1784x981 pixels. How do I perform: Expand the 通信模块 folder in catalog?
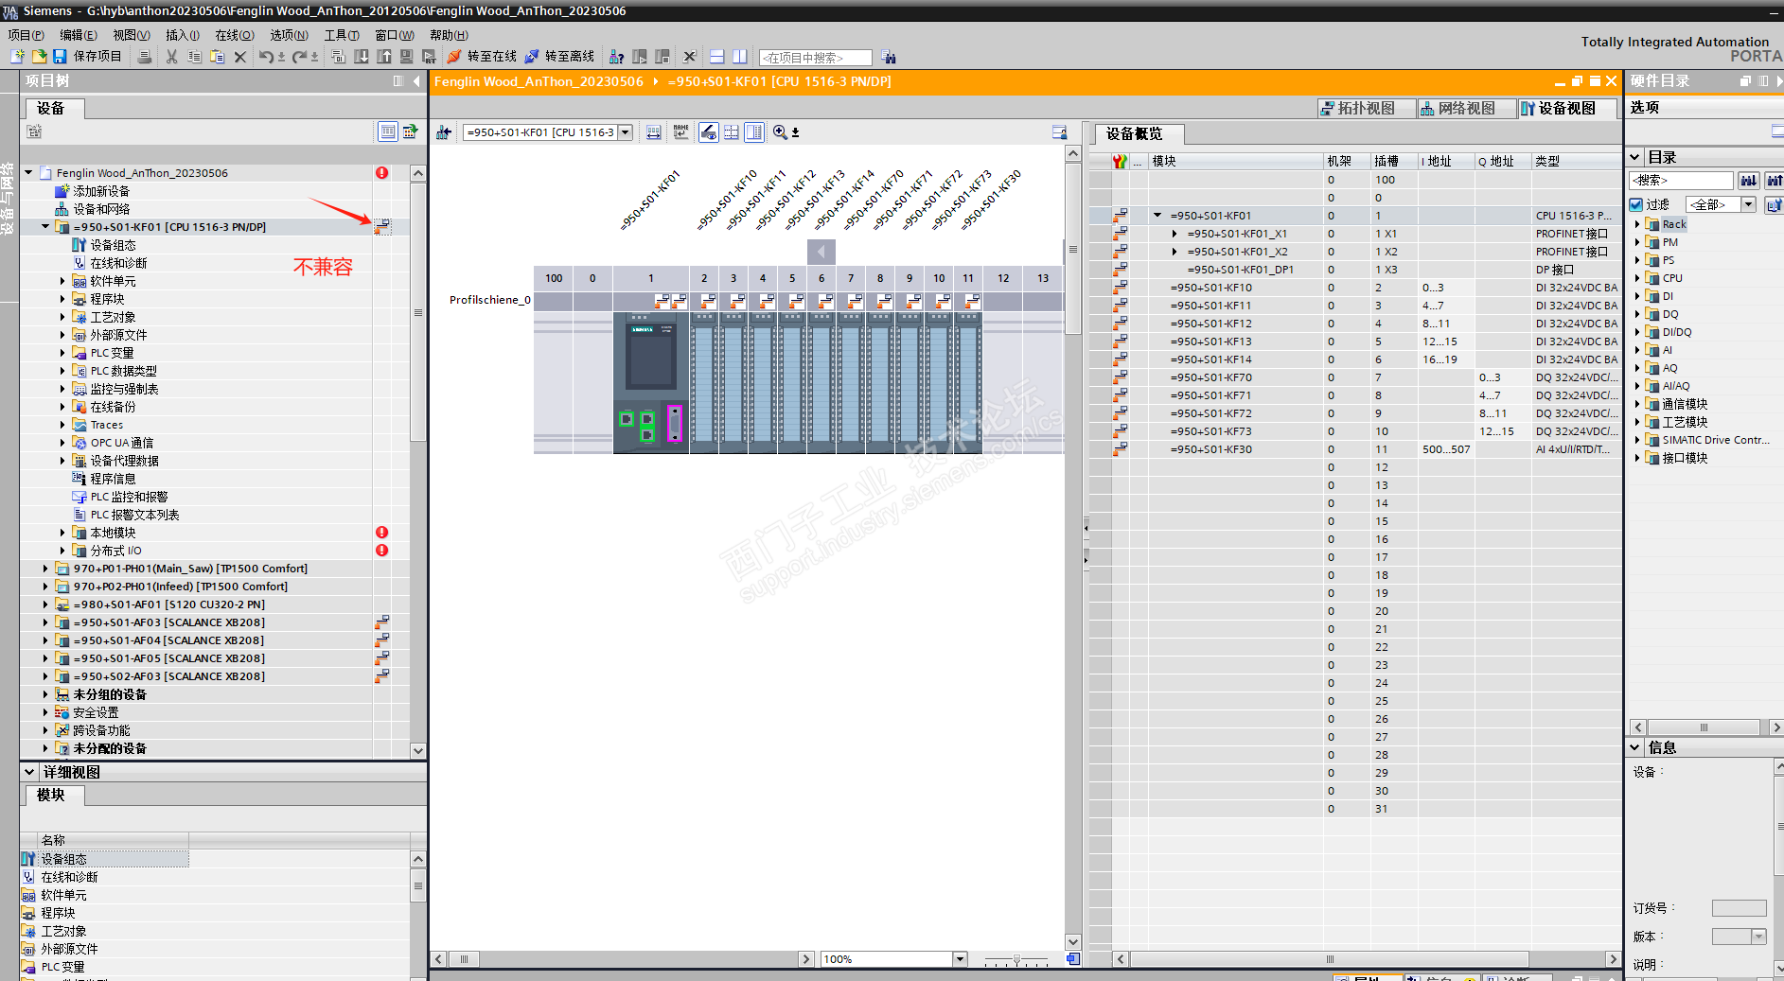pyautogui.click(x=1637, y=404)
